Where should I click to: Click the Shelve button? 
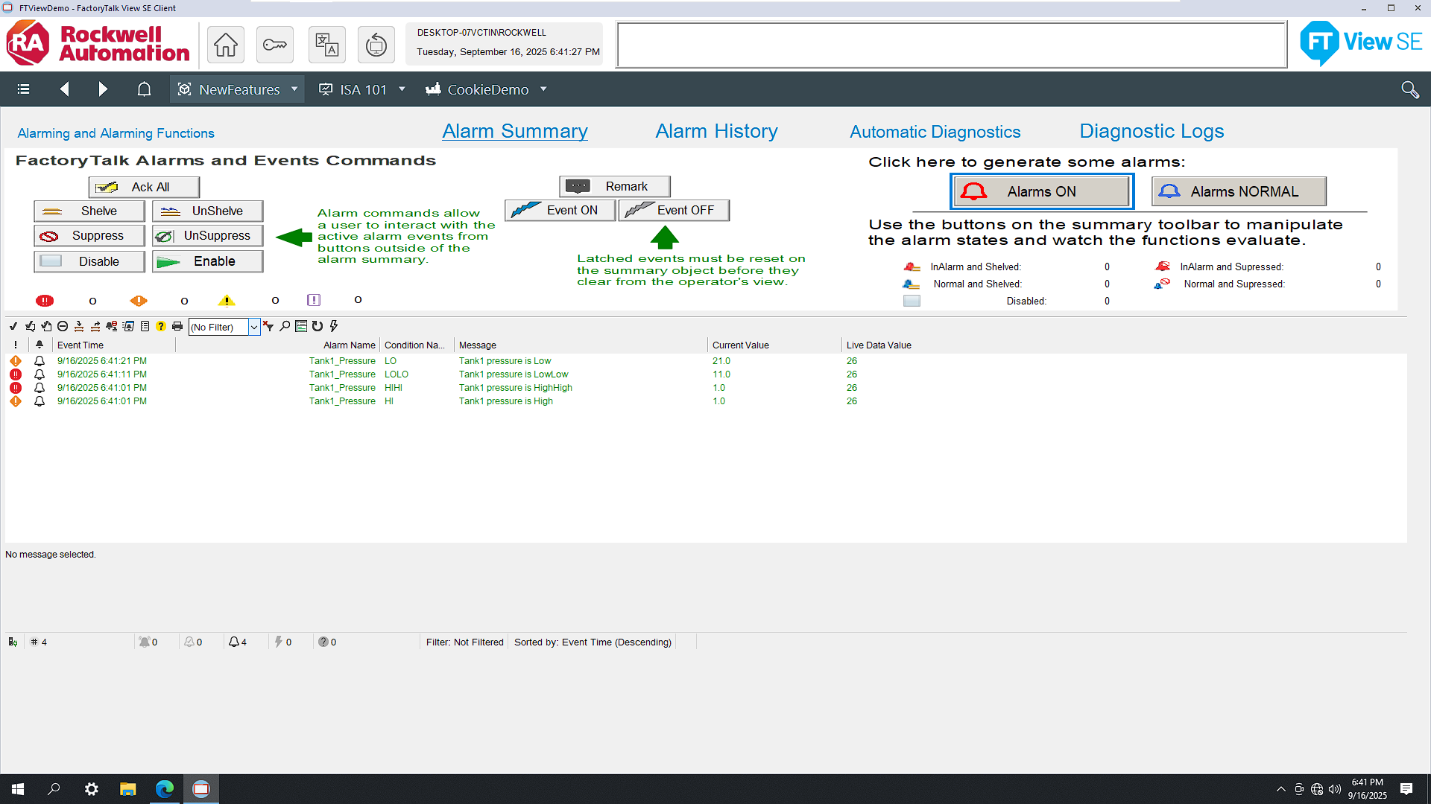point(89,211)
